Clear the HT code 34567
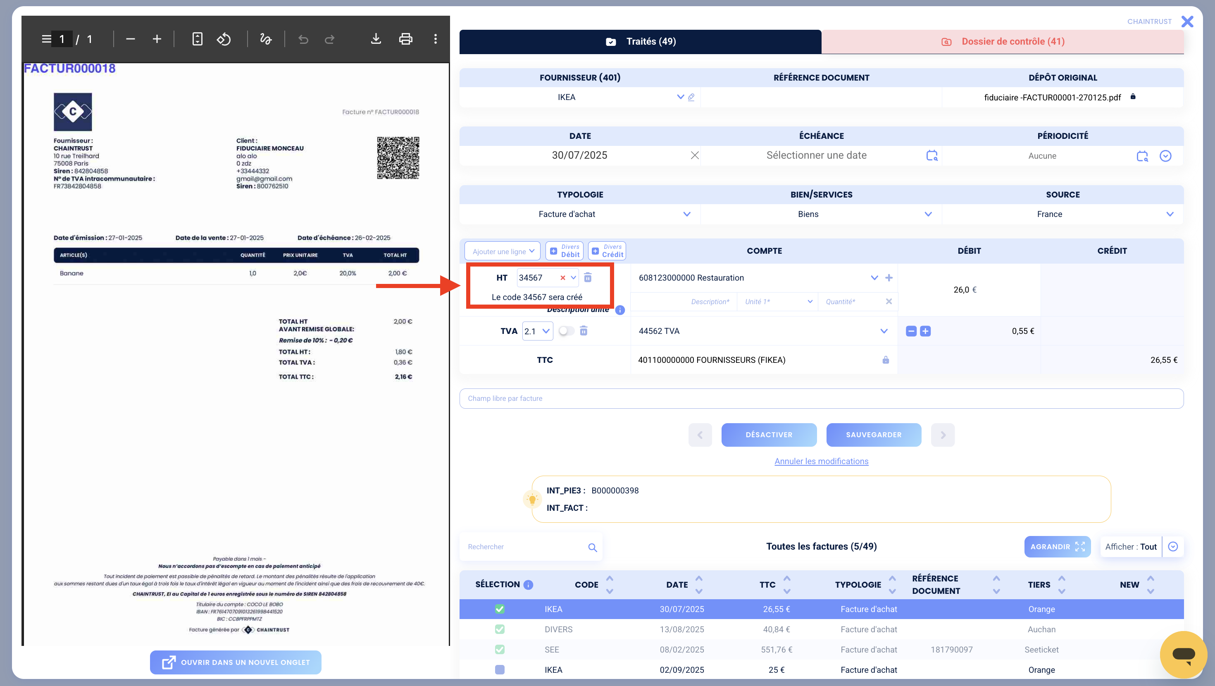 click(x=562, y=278)
